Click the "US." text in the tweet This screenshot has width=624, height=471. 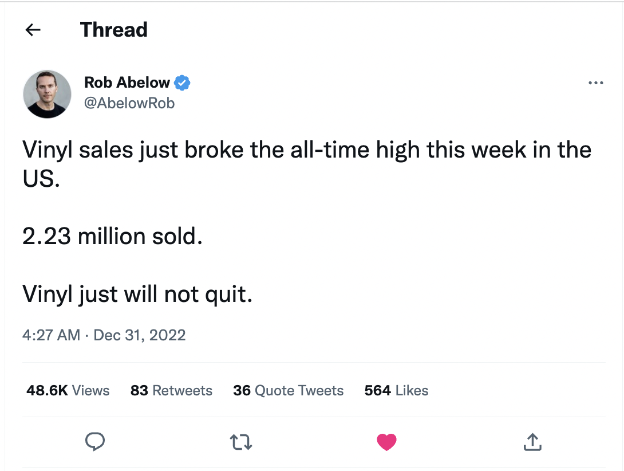click(41, 179)
